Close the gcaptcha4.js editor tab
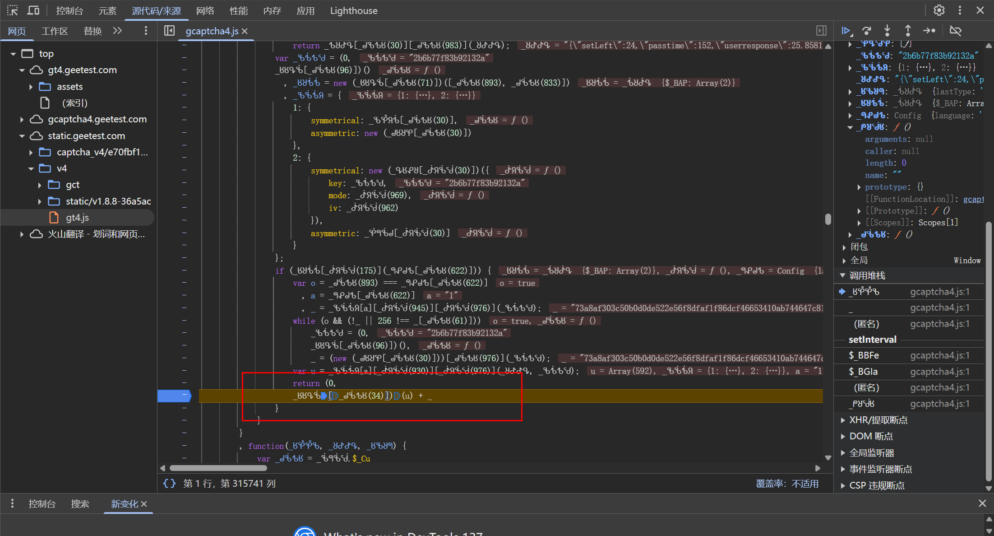The height and width of the screenshot is (536, 994). click(245, 31)
